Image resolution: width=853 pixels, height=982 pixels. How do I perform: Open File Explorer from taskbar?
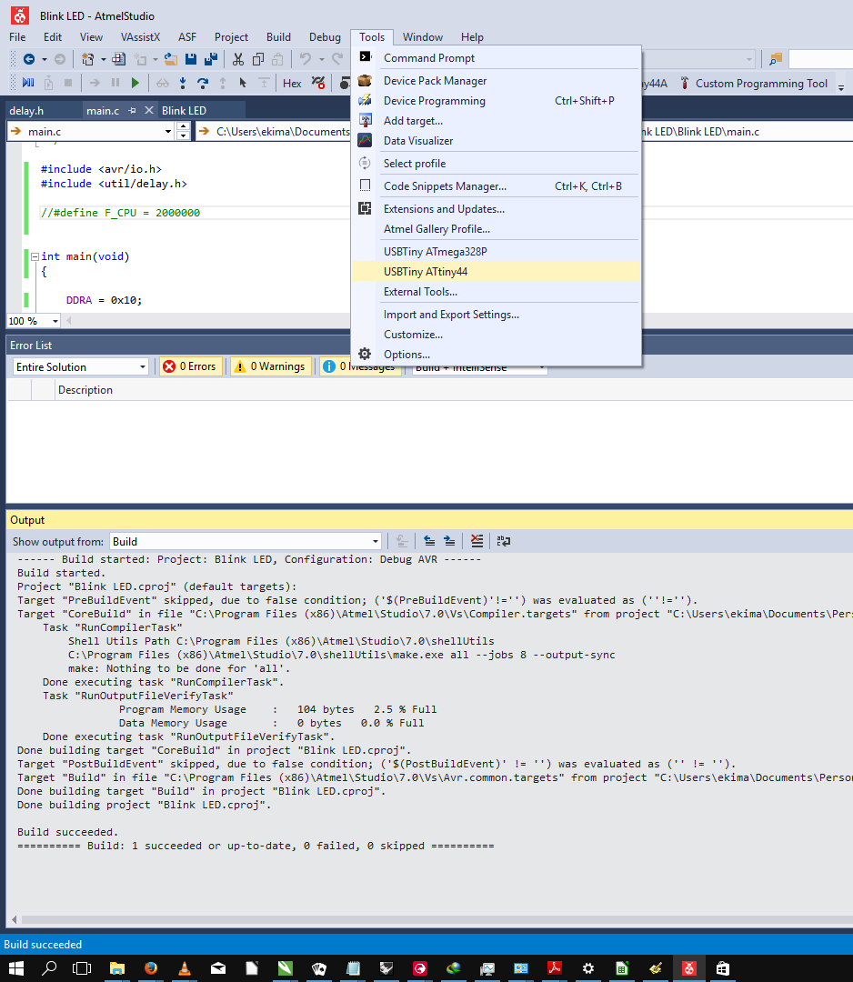point(117,968)
